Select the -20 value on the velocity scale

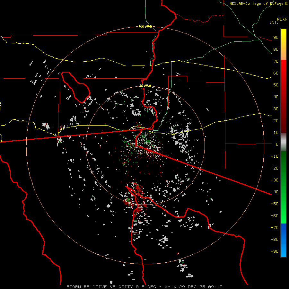tap(275, 168)
